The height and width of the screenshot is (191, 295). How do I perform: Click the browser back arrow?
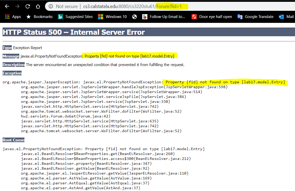coord(7,6)
